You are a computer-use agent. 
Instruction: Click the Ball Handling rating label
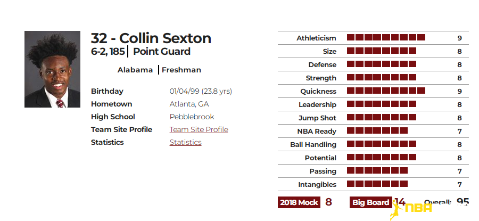pyautogui.click(x=313, y=145)
